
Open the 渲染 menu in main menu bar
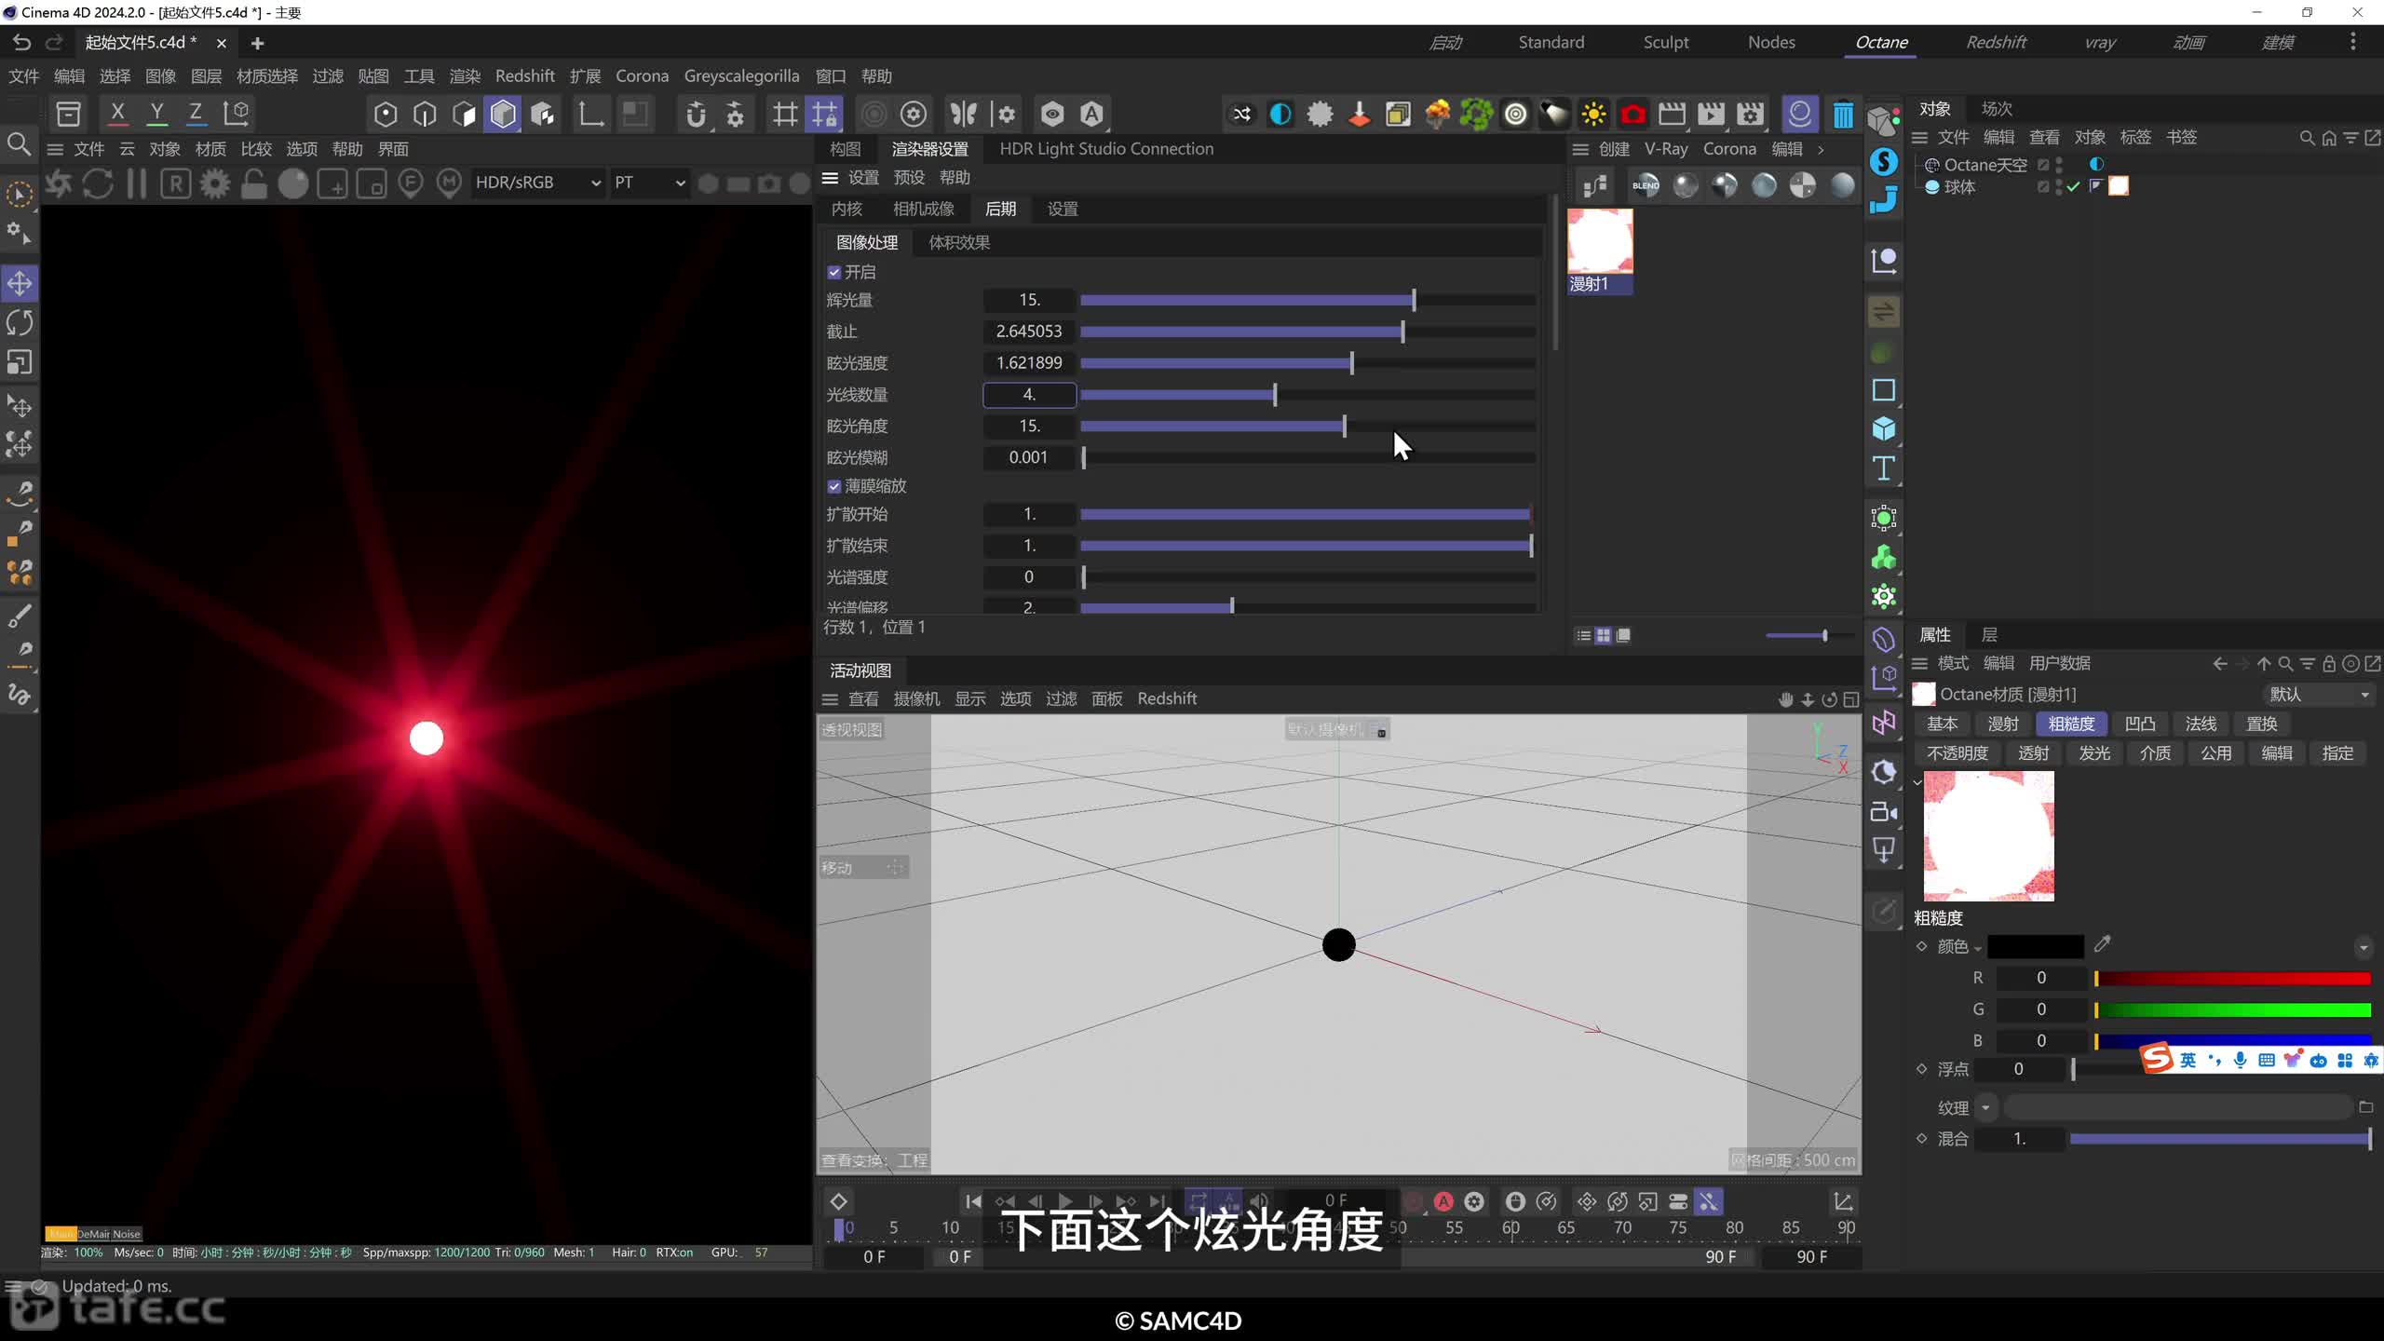point(464,76)
